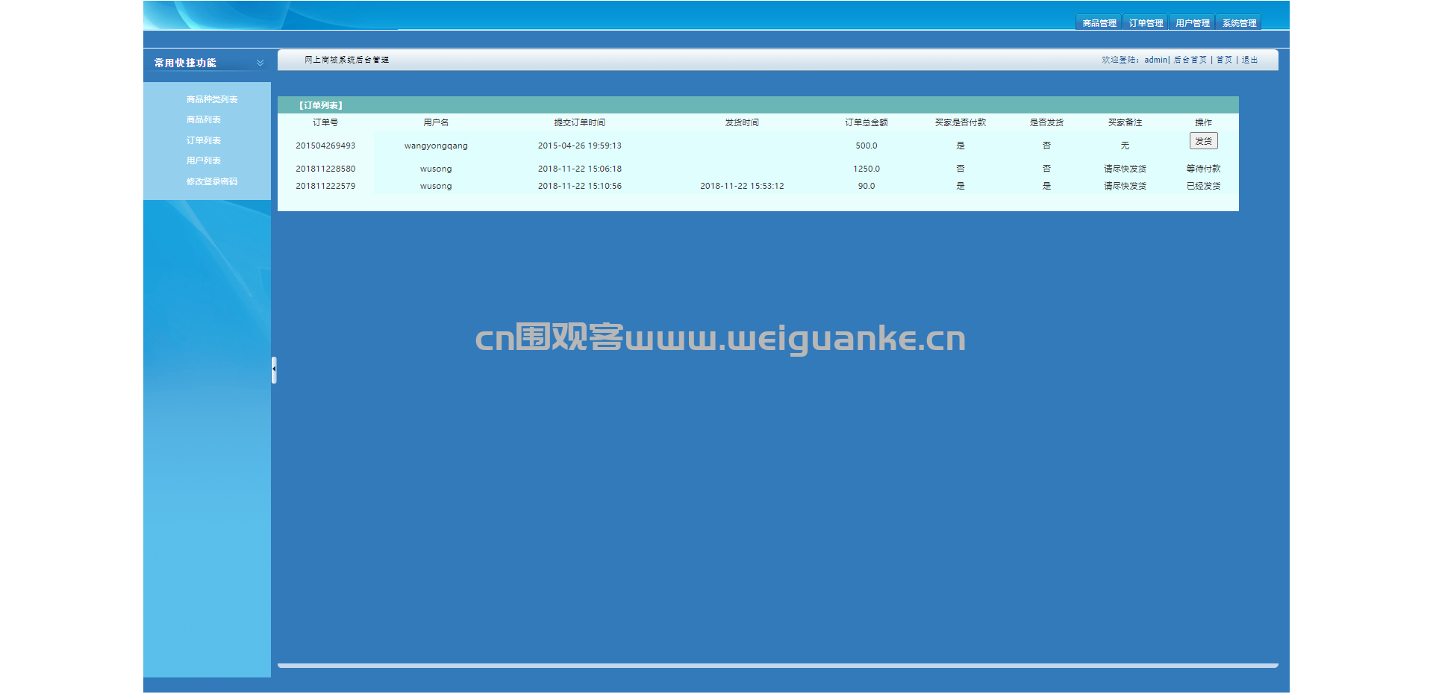Click the 首页 link in header
Screen dimensions: 1433x700
click(x=1224, y=60)
